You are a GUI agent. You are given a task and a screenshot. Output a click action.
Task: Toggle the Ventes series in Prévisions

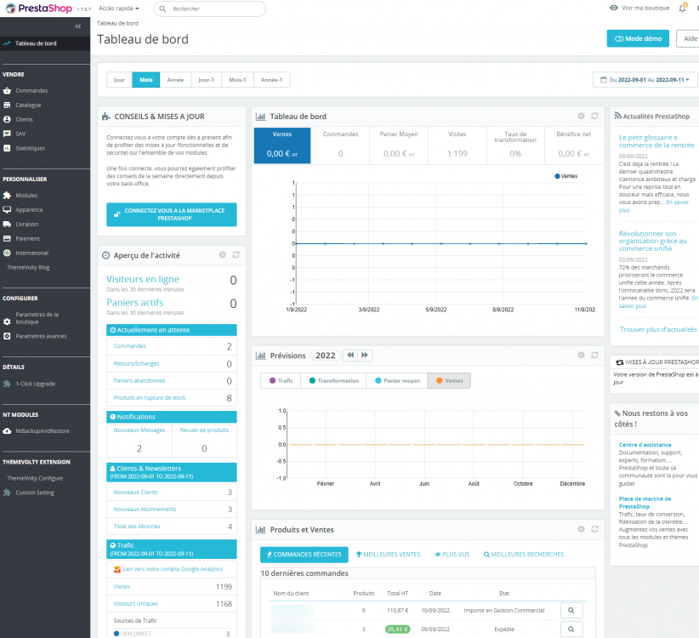[449, 381]
